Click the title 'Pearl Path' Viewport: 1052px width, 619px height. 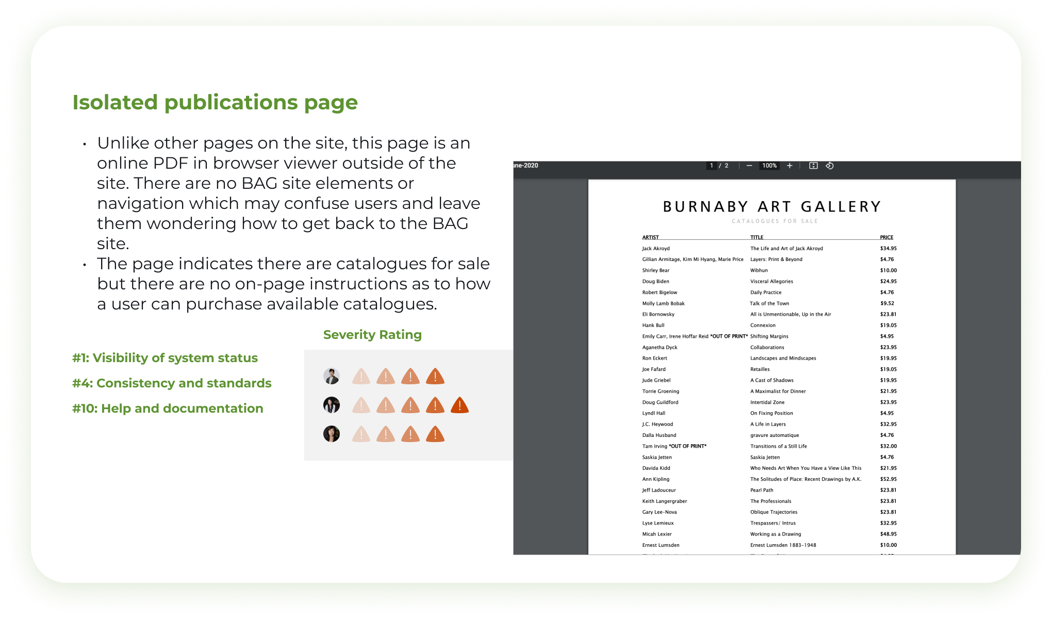[762, 491]
